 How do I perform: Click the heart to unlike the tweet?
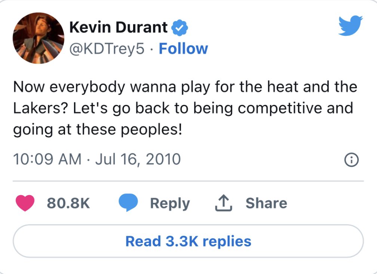[25, 203]
